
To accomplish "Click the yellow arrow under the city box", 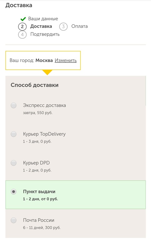I will click(x=47, y=72).
